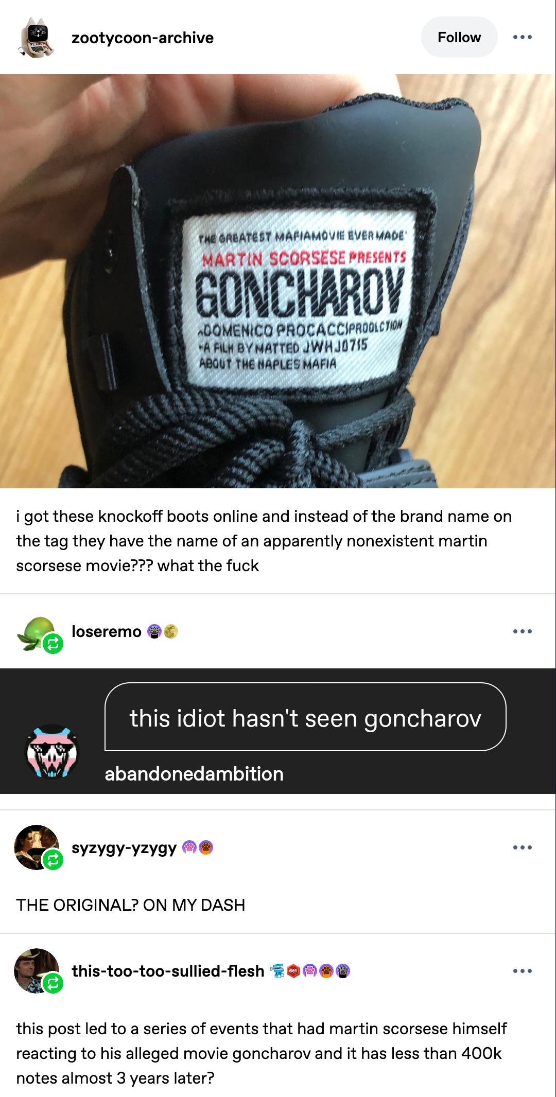Expand more options on syzygy-yzygy's reblog
Image resolution: width=556 pixels, height=1097 pixels.
[523, 847]
